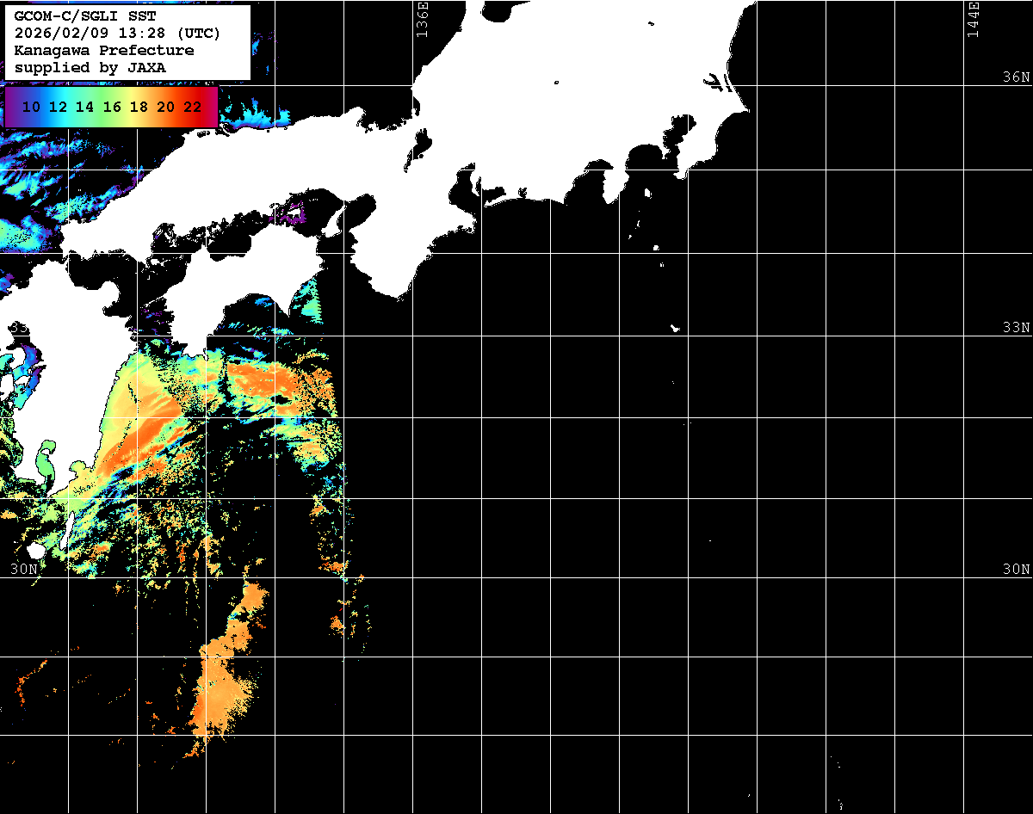Click the 22 degree end of the color bar
Viewport: 1033px width, 814px height.
[193, 108]
